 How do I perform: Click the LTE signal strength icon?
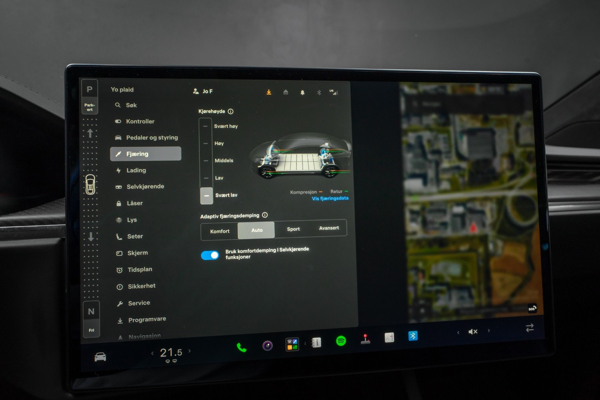pos(334,92)
